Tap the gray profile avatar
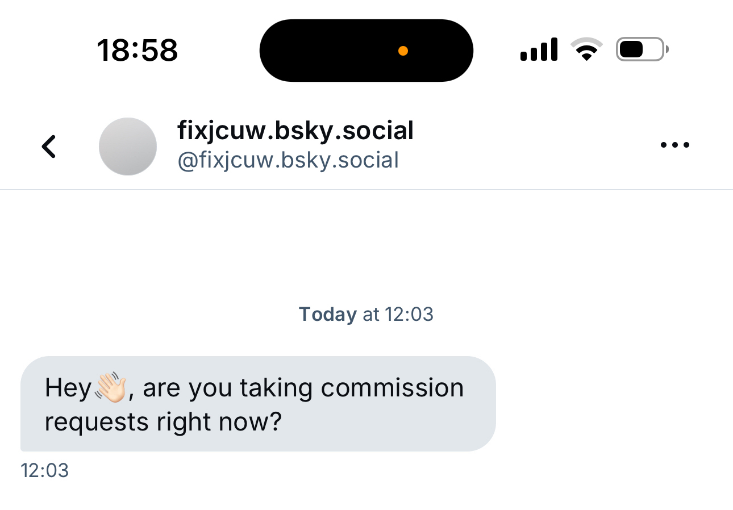The width and height of the screenshot is (733, 510). (x=128, y=147)
